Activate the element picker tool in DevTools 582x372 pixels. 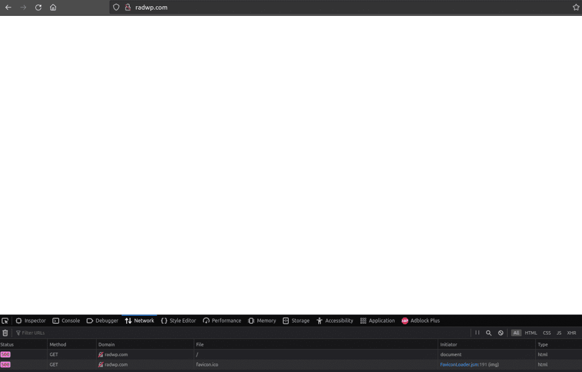[x=5, y=321]
